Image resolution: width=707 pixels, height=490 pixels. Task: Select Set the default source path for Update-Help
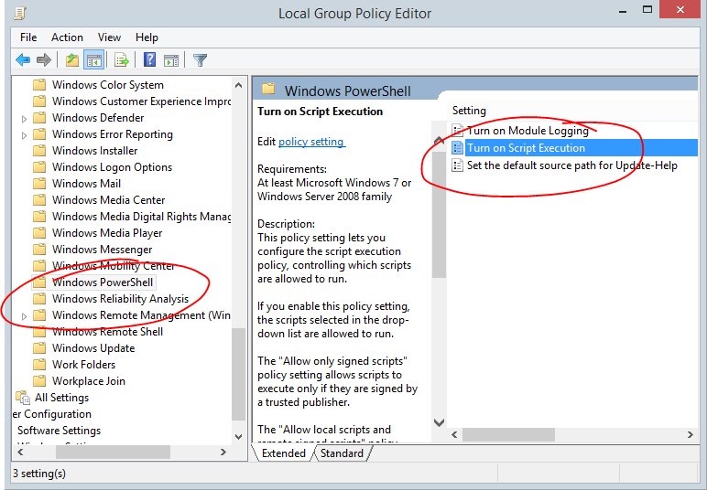click(572, 165)
